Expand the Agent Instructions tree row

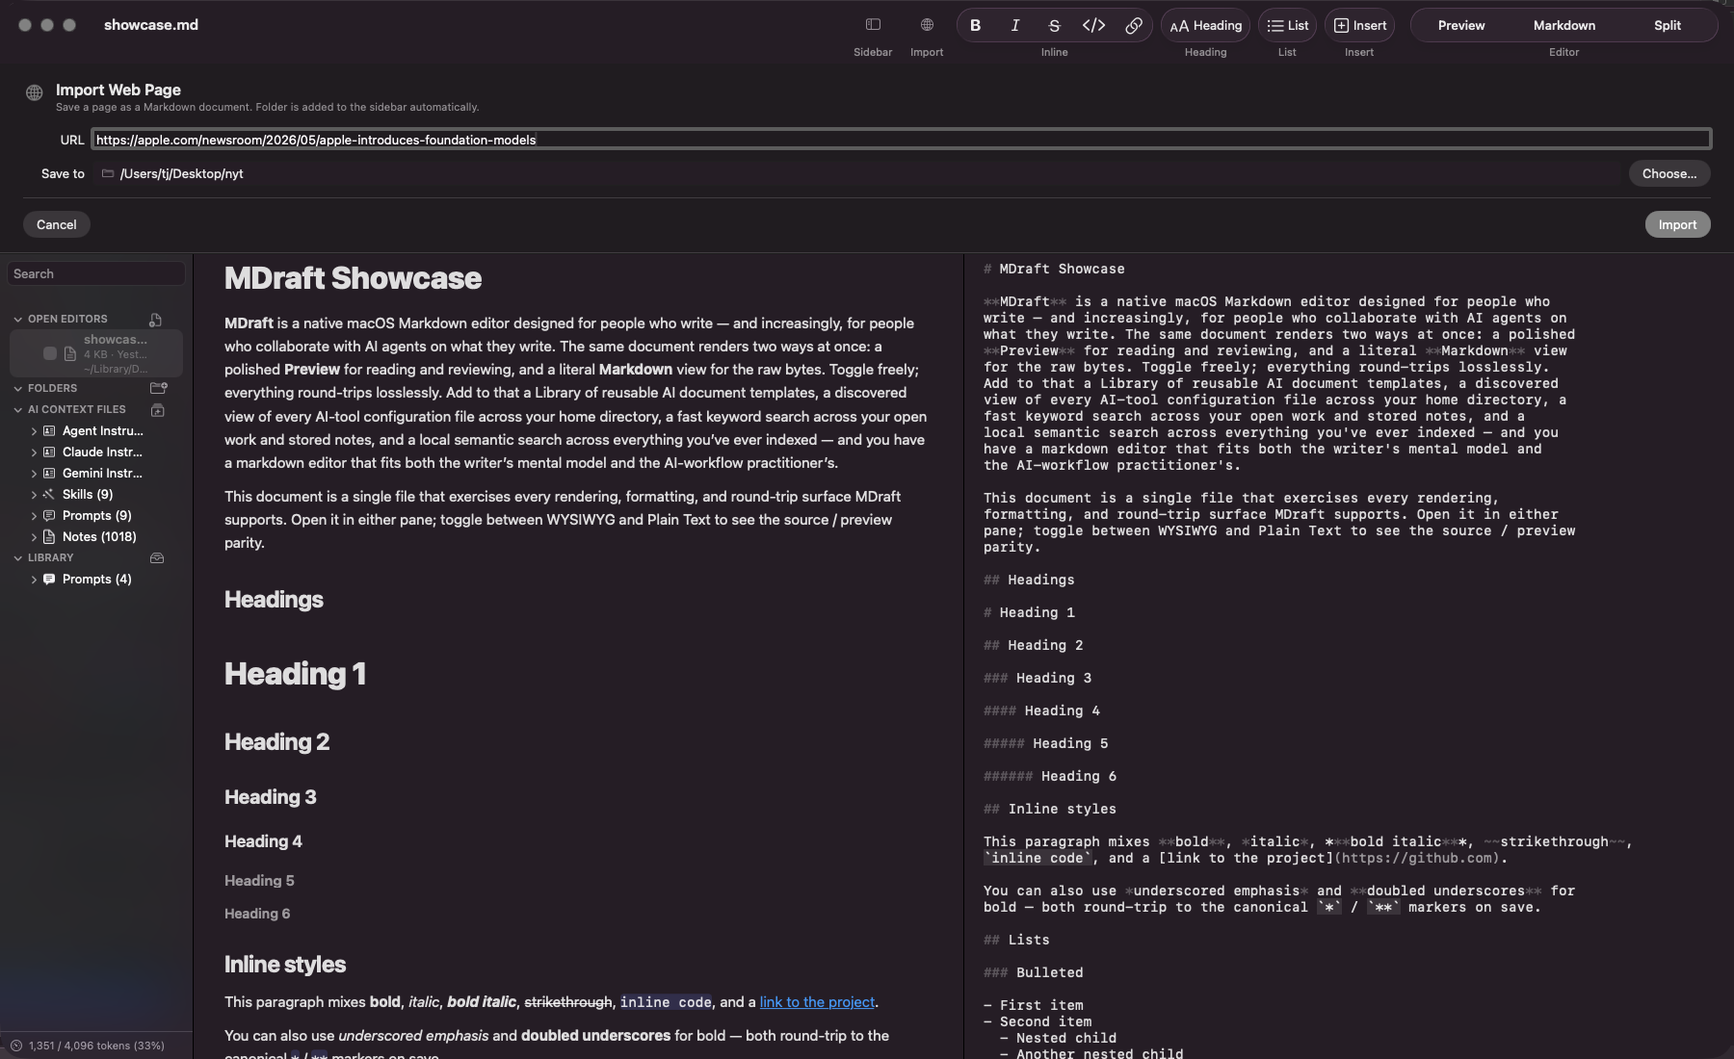[34, 430]
